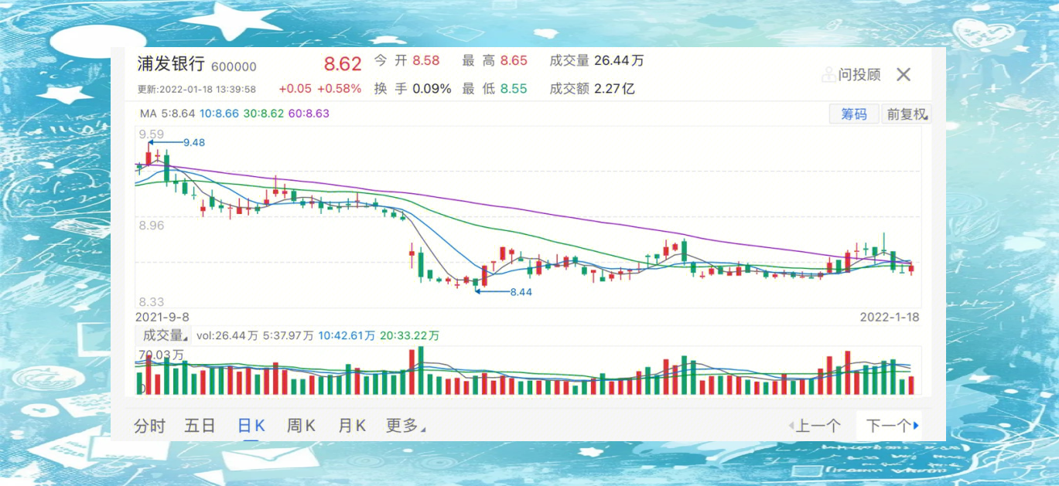Click the 60:8.63 moving average label
1059x486 pixels.
click(x=309, y=114)
